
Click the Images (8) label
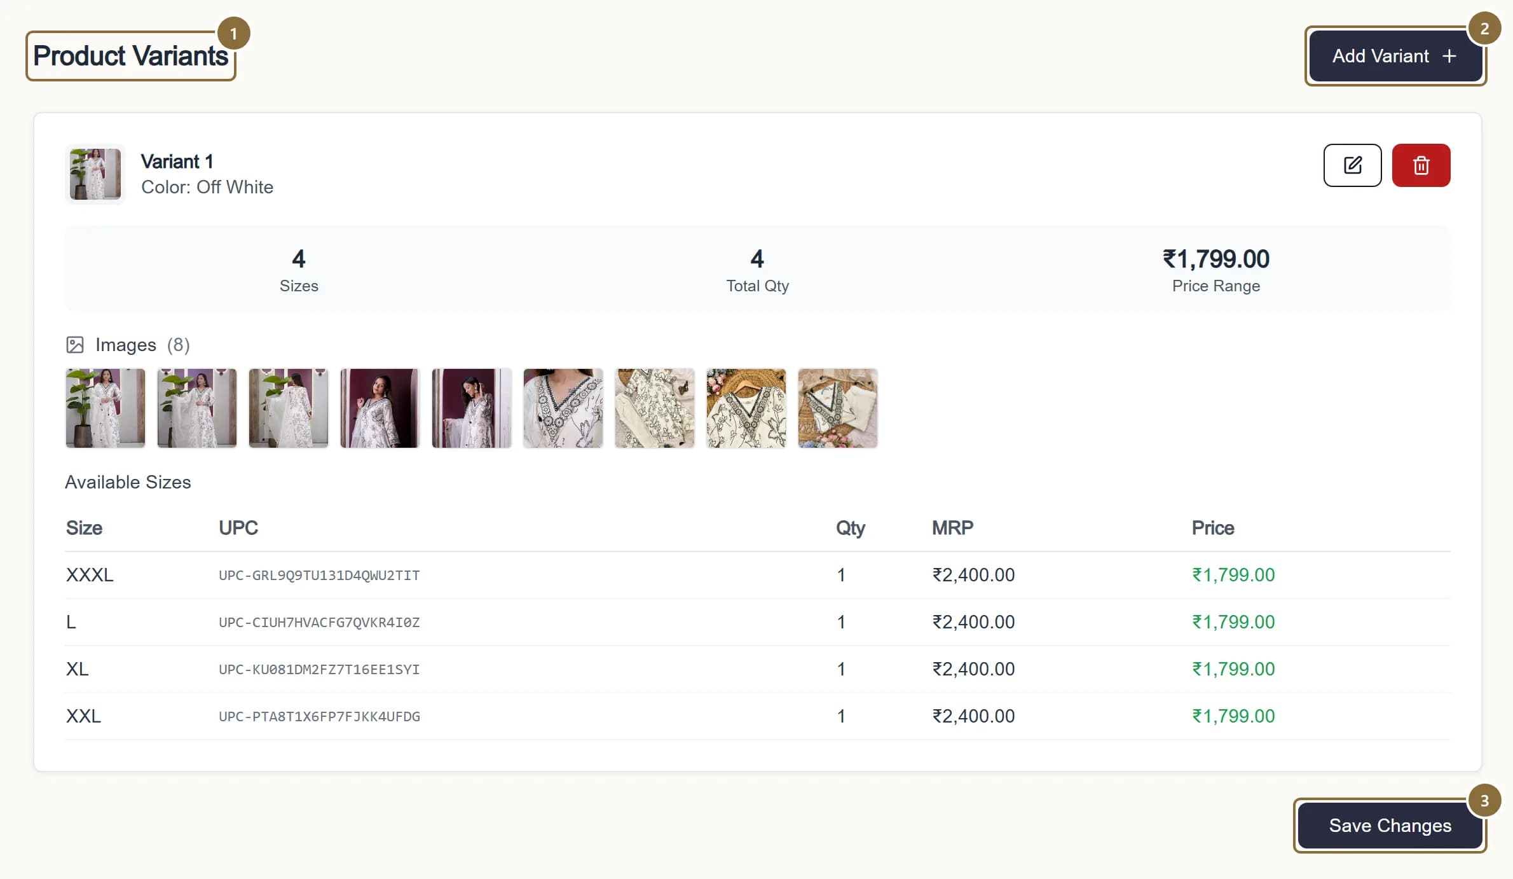[x=142, y=345]
